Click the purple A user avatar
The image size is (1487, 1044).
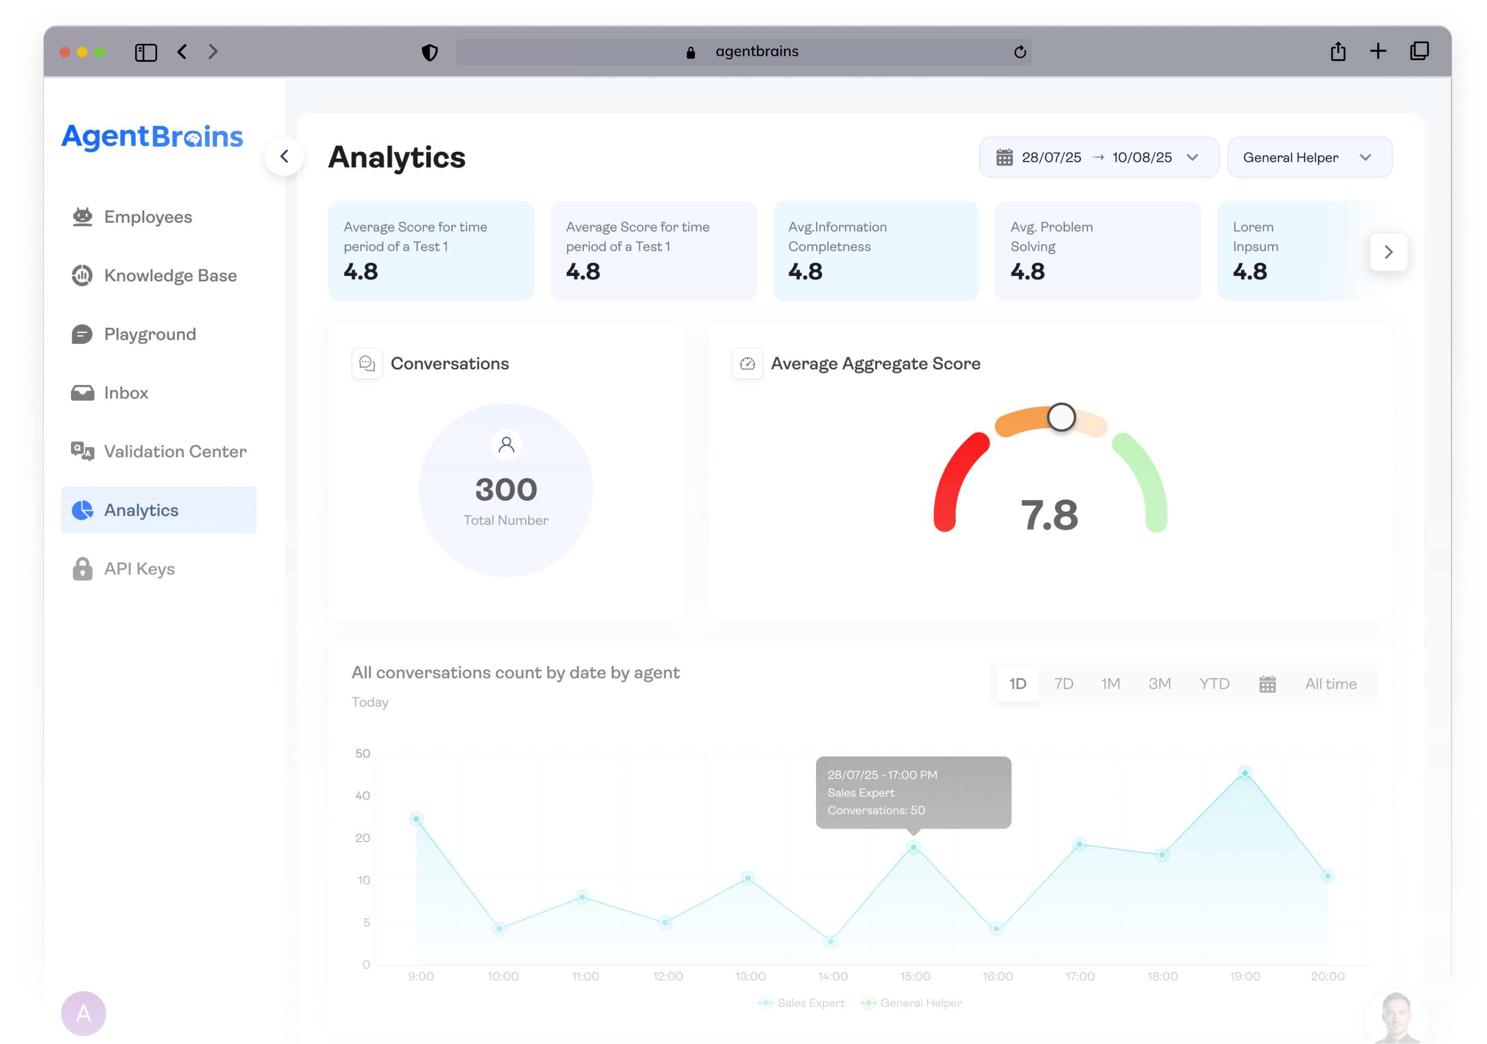tap(83, 1013)
